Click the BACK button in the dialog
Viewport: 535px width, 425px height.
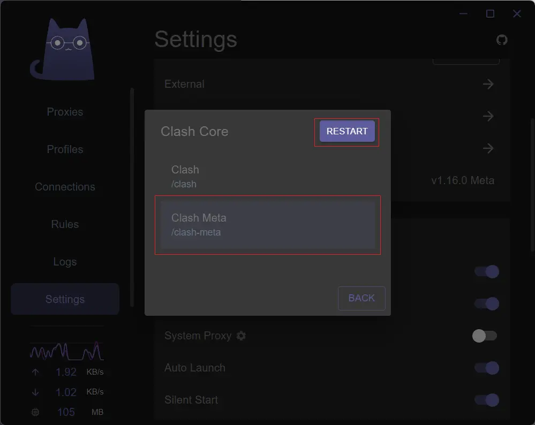(361, 298)
